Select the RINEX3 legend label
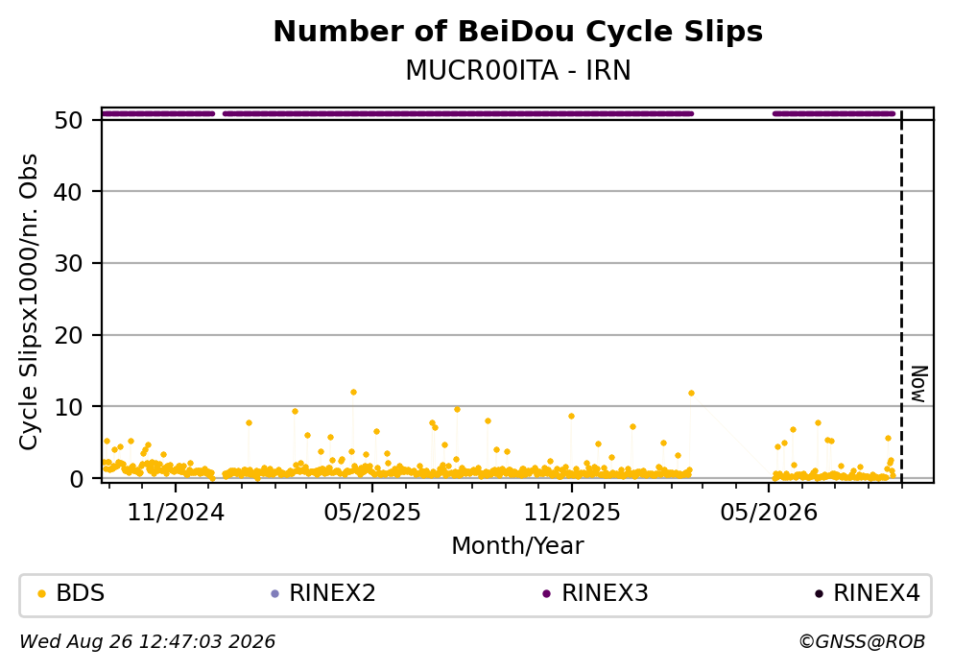The image size is (953, 671). tap(605, 593)
